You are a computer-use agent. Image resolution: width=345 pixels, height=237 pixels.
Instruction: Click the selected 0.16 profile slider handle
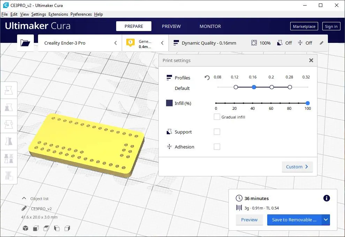[x=254, y=87]
